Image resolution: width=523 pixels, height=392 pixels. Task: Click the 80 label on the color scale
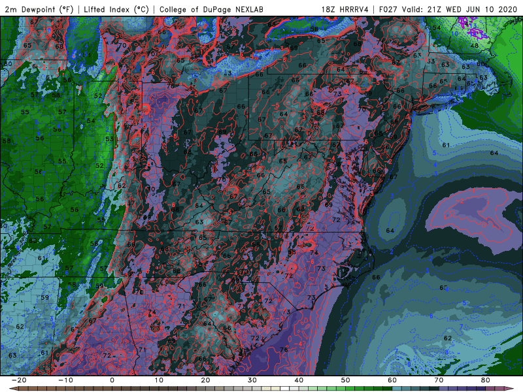click(x=486, y=380)
